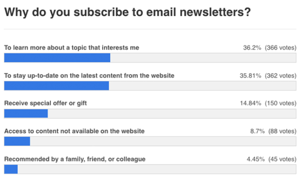Select 'Access to content not available' option
The width and height of the screenshot is (302, 176).
74,131
